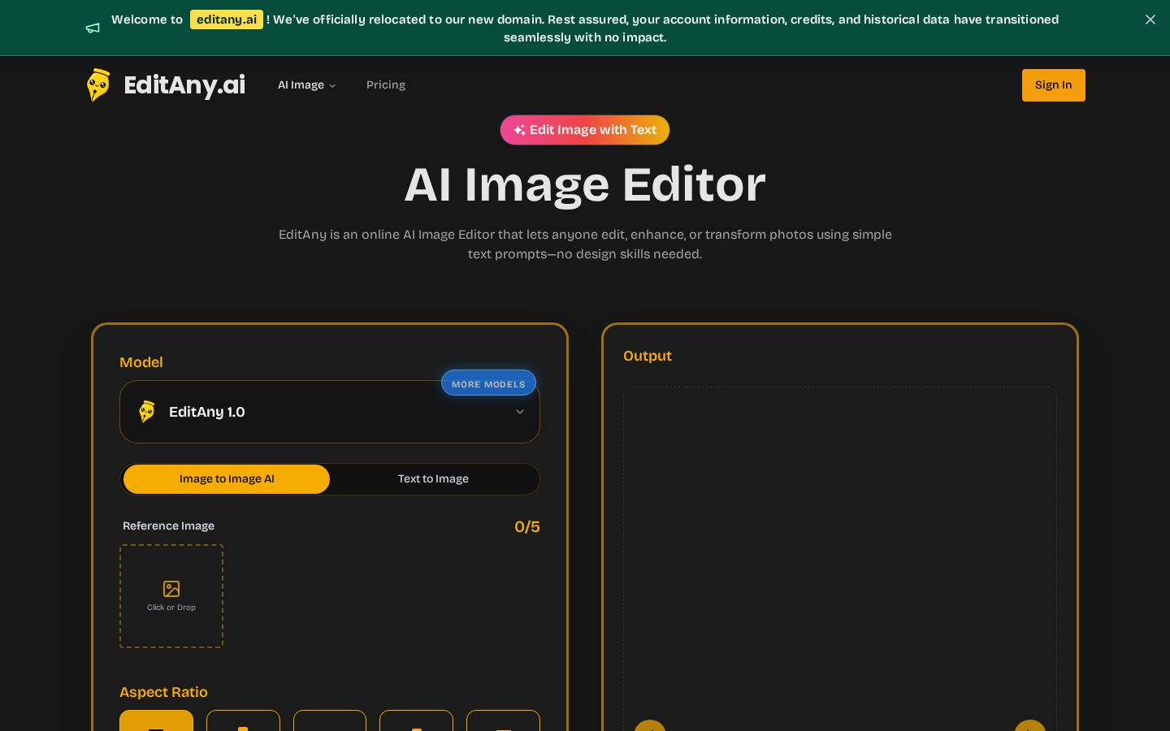
Task: Expand the EditAny 1.0 model dropdown
Action: [x=330, y=412]
